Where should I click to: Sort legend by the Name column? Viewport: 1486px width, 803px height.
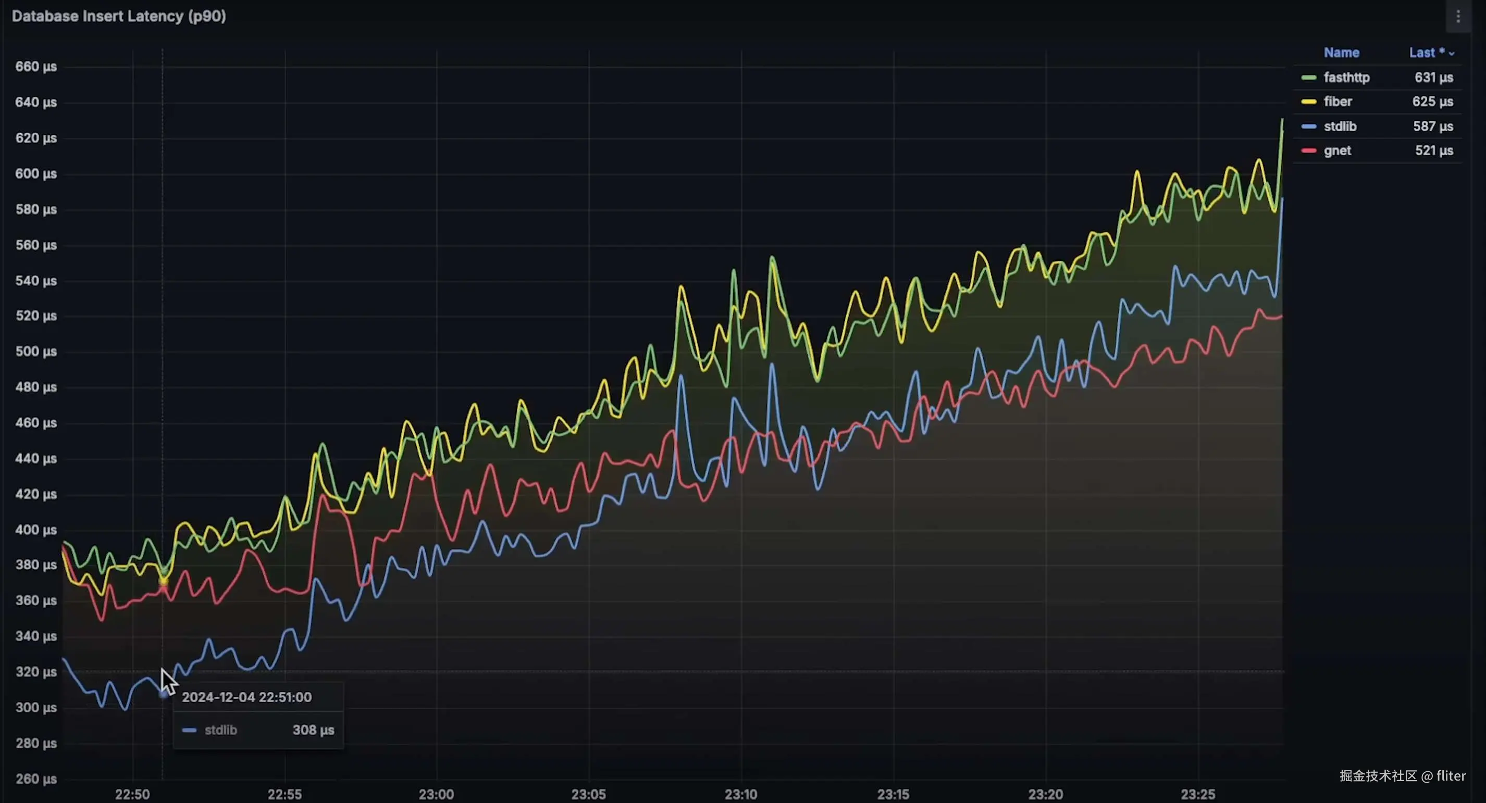(1341, 53)
